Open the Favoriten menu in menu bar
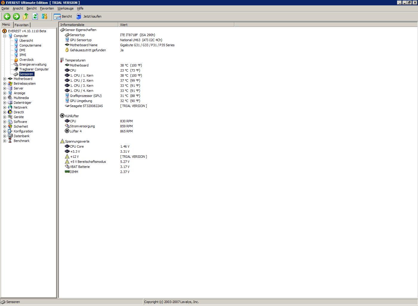Image resolution: width=418 pixels, height=306 pixels. 47,8
